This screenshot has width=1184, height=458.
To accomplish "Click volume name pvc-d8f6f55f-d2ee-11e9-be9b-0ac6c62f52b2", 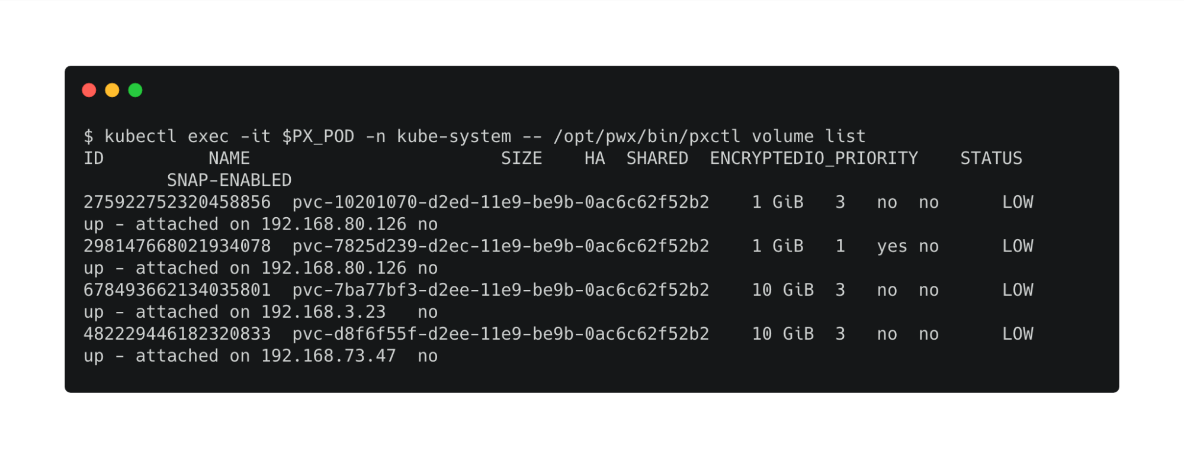I will click(500, 334).
